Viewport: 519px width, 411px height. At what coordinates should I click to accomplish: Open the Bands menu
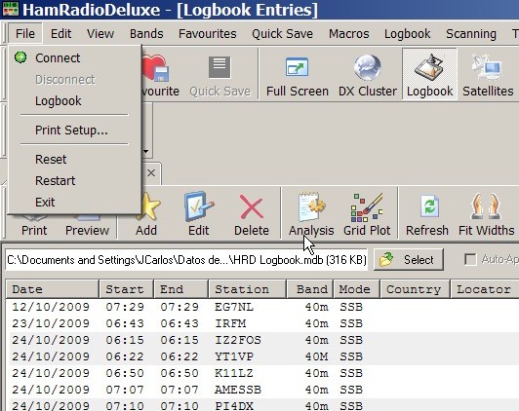coord(146,33)
